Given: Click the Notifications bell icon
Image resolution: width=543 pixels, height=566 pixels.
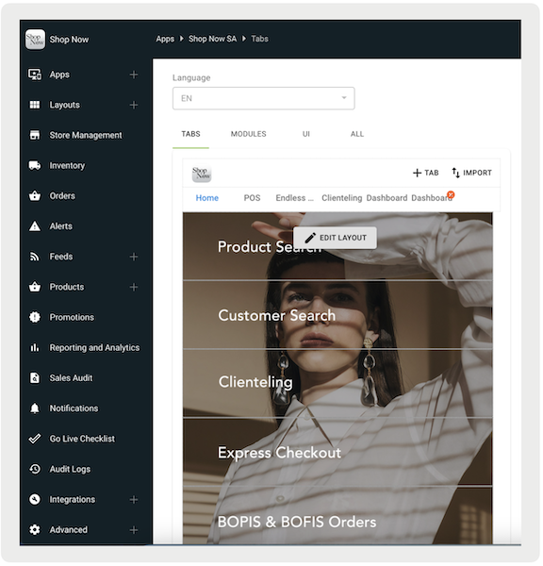Looking at the screenshot, I should (x=35, y=408).
